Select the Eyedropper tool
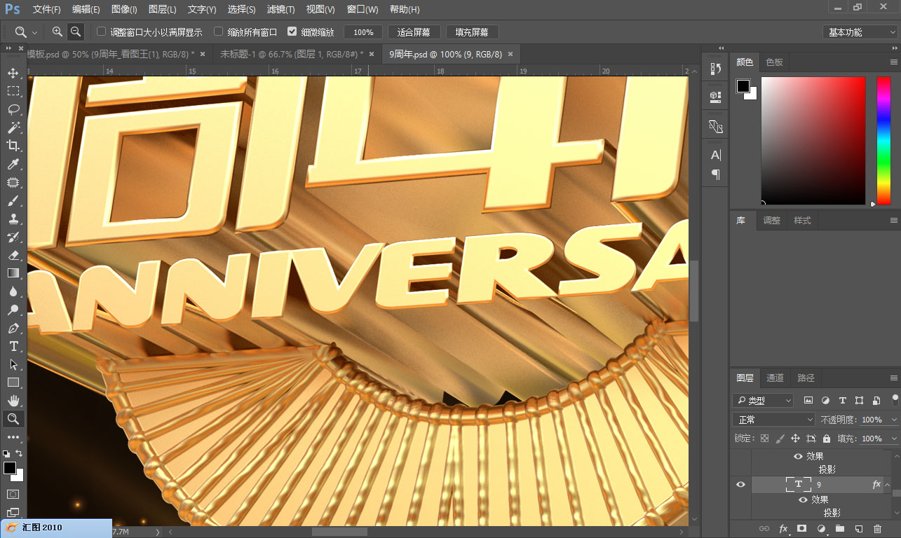Viewport: 901px width, 538px height. coord(13,164)
